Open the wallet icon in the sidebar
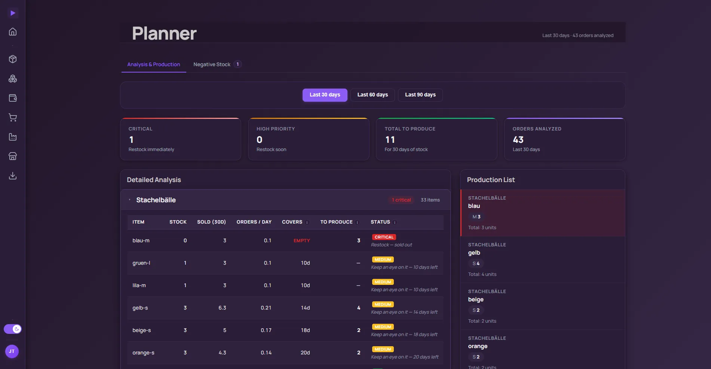The image size is (711, 369). [x=13, y=98]
